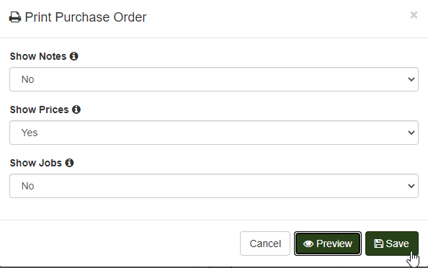Click the floppy disk icon on Save
428x268 pixels.
click(x=378, y=244)
